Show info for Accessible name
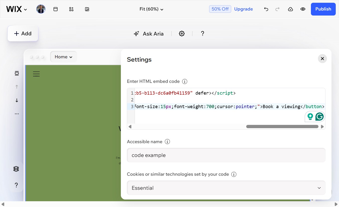Viewport: 339px width, 207px height. click(167, 142)
